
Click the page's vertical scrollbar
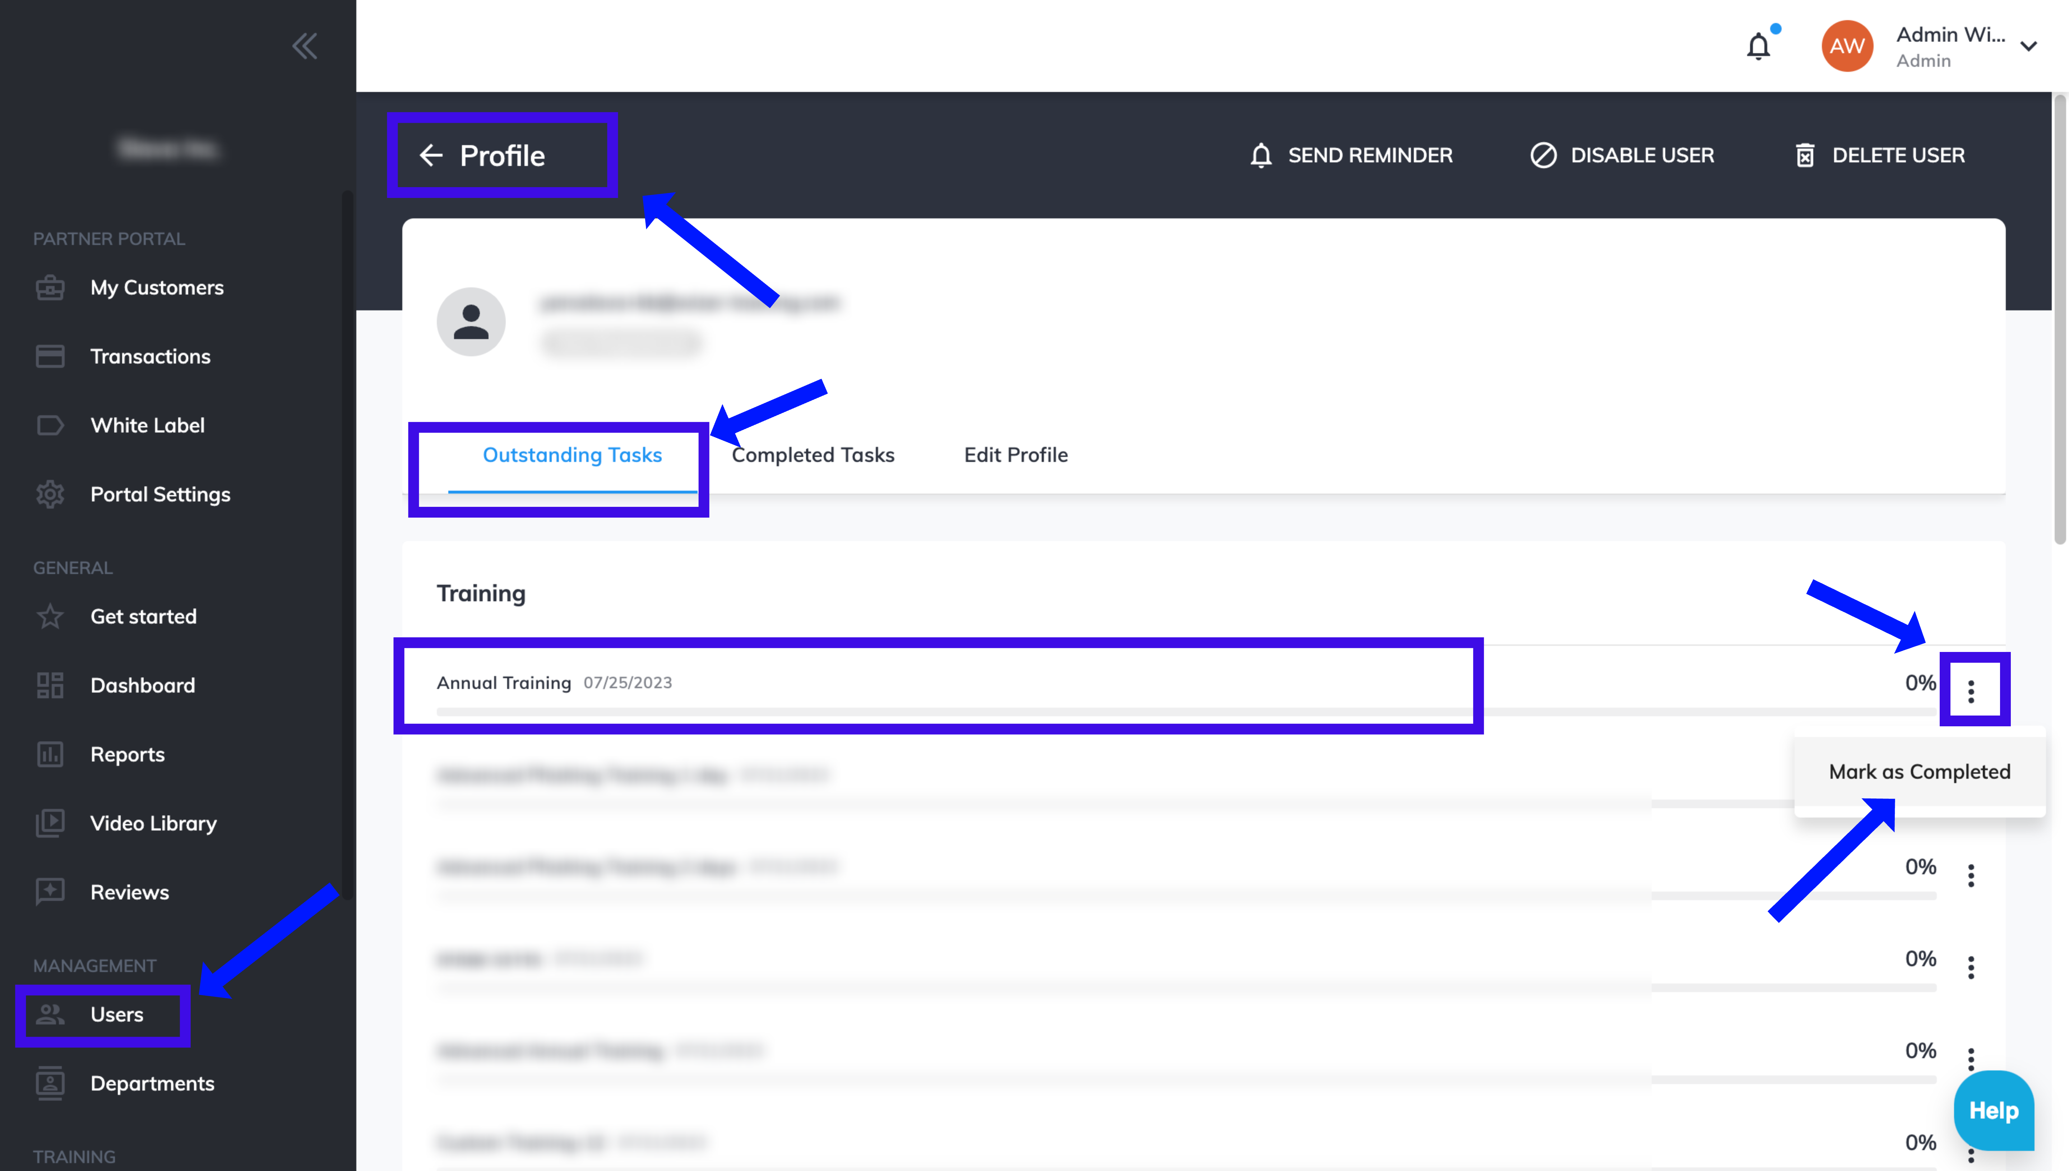click(x=2059, y=319)
